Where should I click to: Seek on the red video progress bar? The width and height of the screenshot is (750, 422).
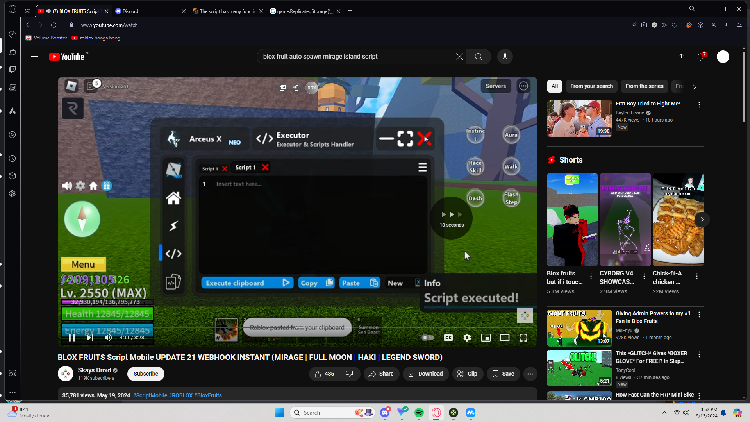297,327
